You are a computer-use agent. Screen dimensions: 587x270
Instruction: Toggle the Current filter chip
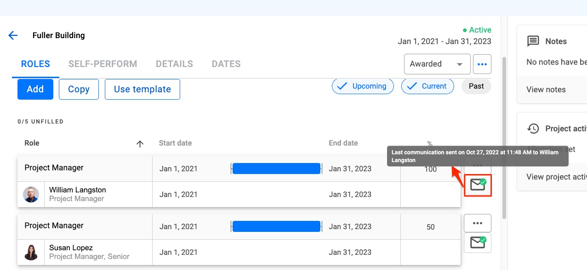427,86
